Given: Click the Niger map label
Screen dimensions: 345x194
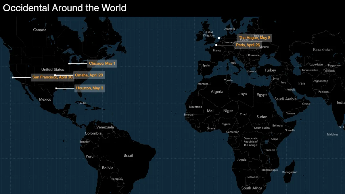Looking at the screenshot, I should [x=228, y=111].
